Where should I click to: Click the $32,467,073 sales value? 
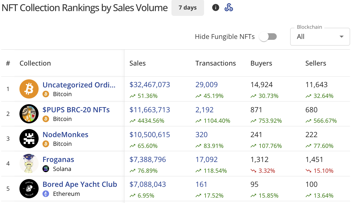[150, 85]
